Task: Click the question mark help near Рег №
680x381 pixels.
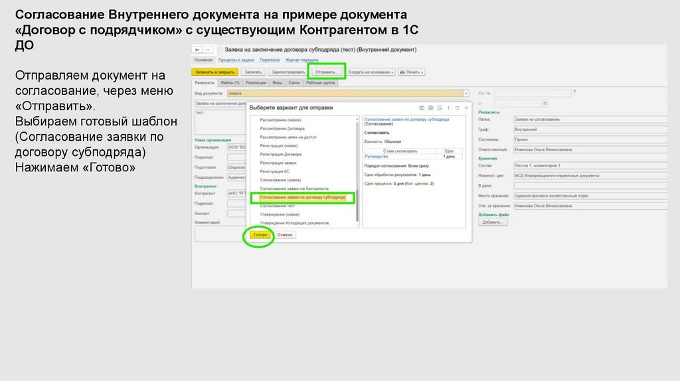Action: (x=574, y=92)
